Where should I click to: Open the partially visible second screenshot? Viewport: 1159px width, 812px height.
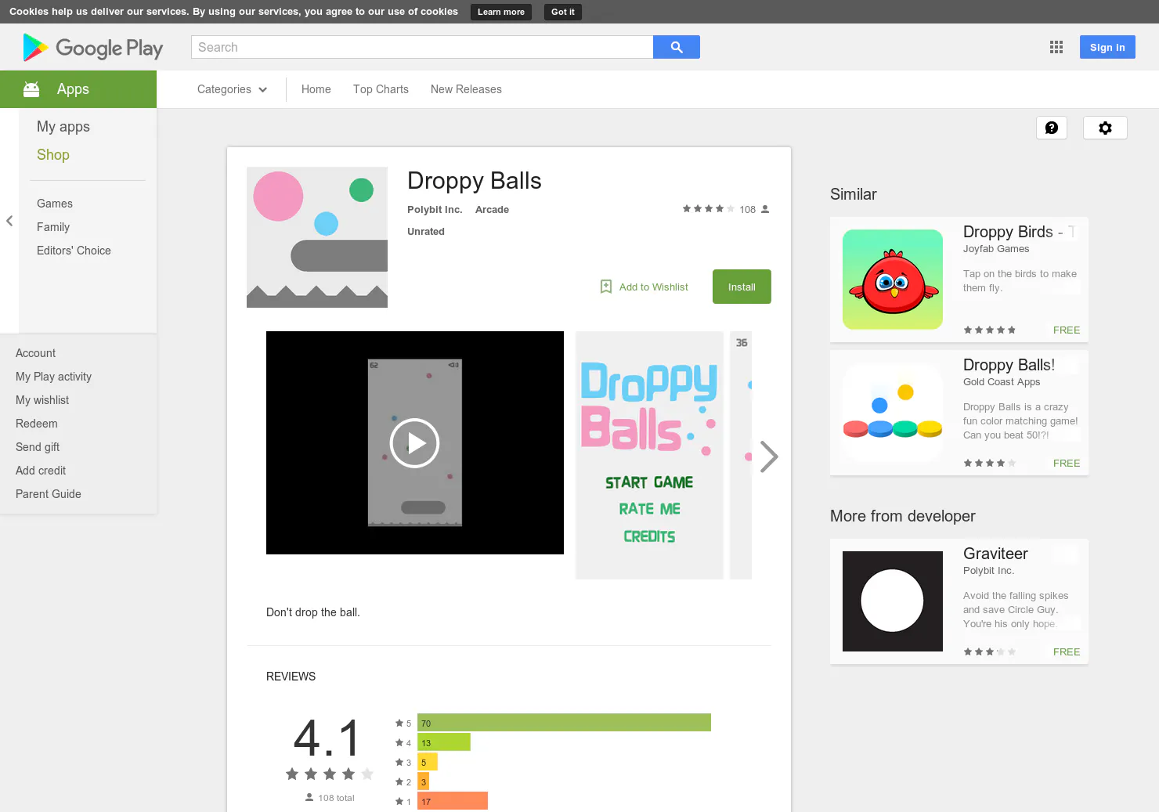pos(741,455)
